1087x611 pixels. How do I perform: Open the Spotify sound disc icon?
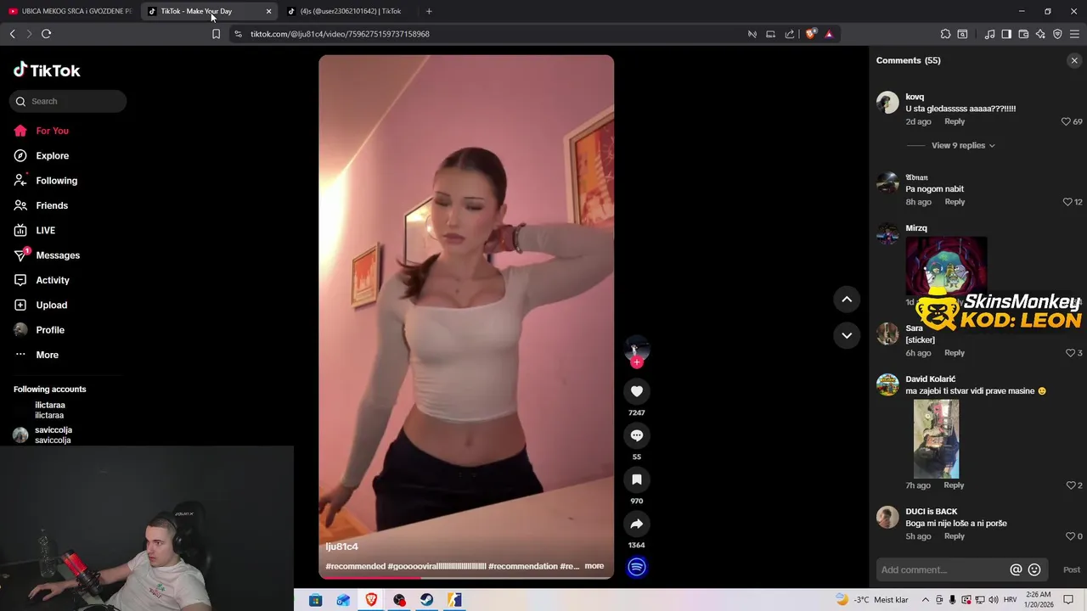637,567
